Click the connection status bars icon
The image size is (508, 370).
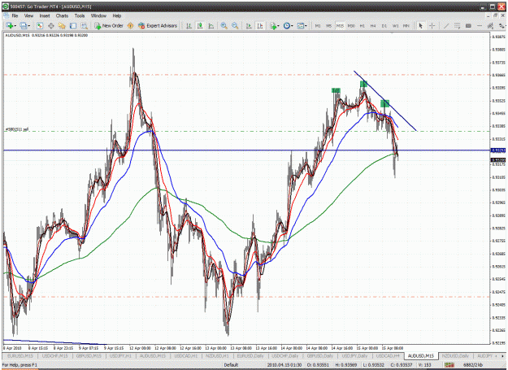click(449, 365)
